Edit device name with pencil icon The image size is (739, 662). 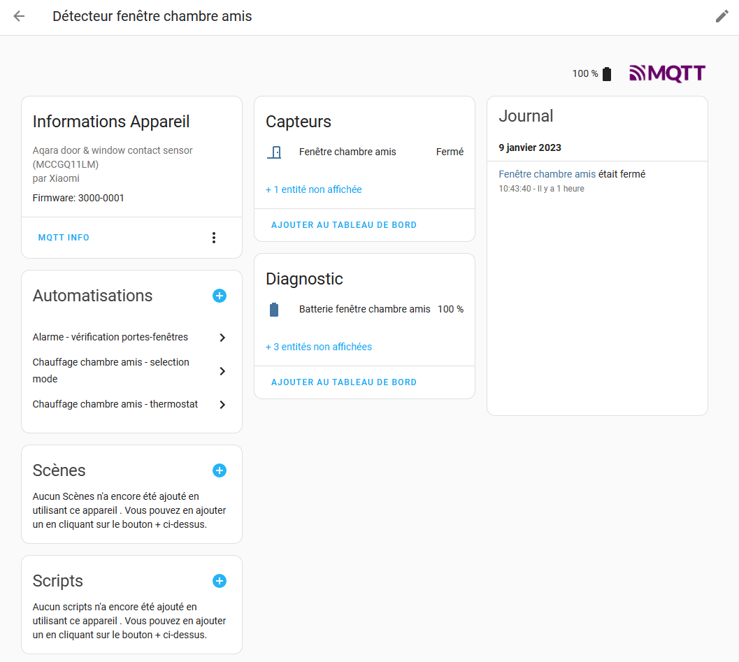(722, 17)
